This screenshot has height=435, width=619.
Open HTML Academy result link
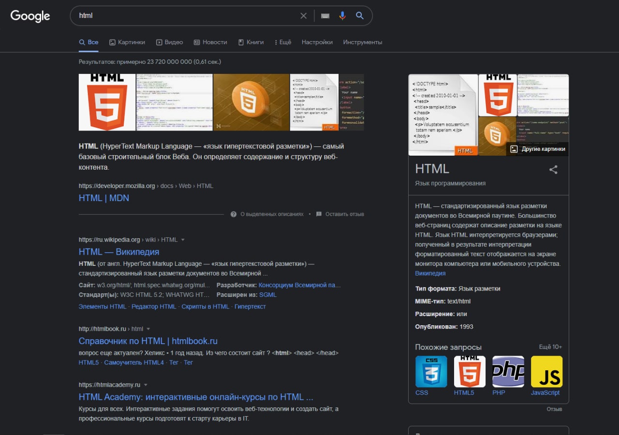[196, 397]
